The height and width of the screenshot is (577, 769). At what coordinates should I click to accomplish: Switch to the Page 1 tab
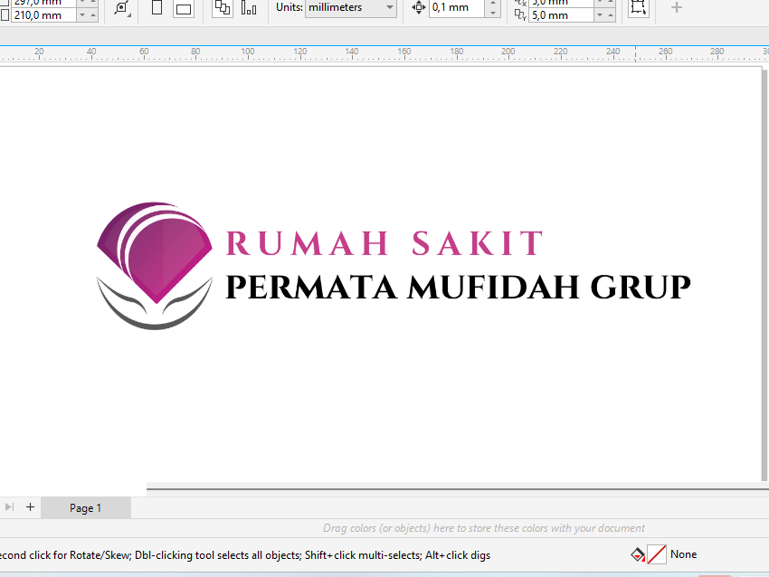coord(86,507)
